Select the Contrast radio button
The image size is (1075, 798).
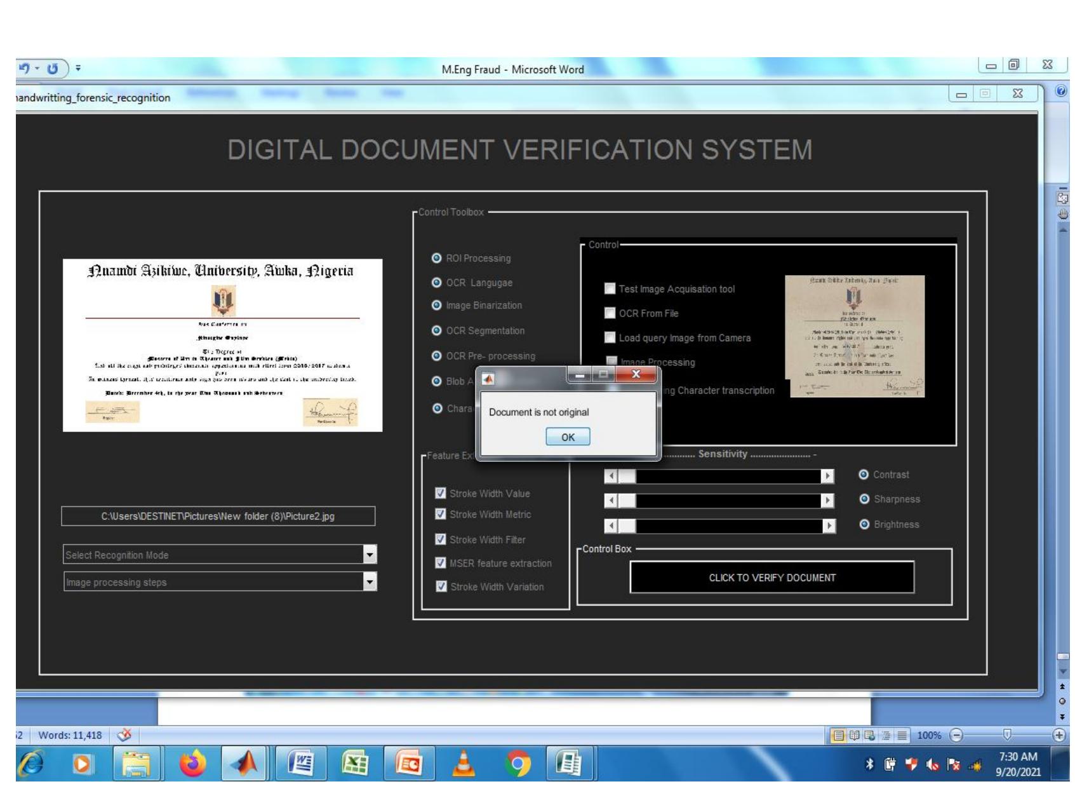click(864, 475)
